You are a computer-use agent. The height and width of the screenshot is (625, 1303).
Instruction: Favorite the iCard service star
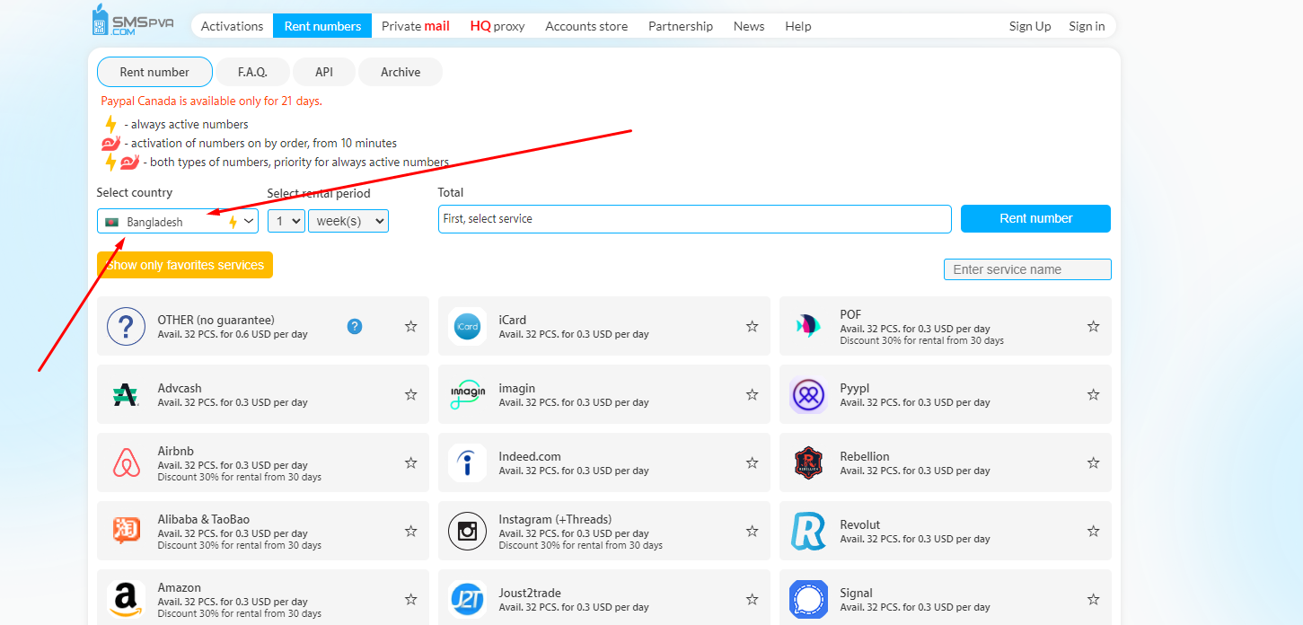(752, 326)
